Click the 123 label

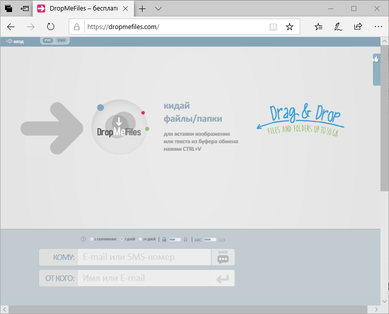[x=222, y=240]
